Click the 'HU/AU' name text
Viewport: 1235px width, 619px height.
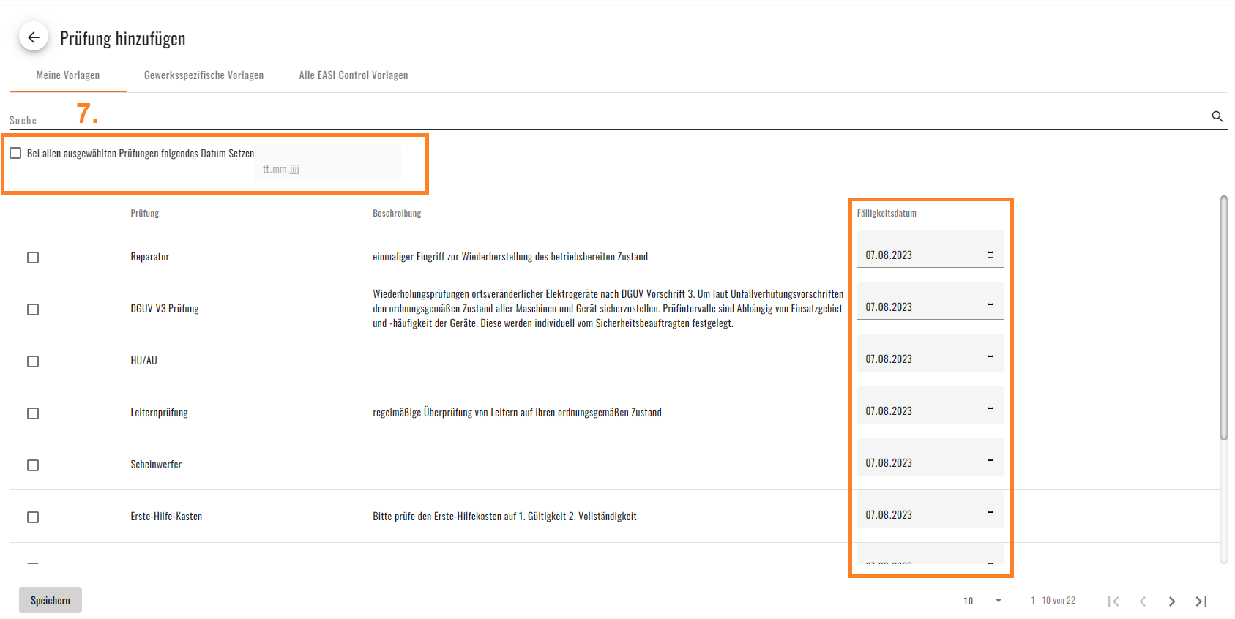coord(143,361)
